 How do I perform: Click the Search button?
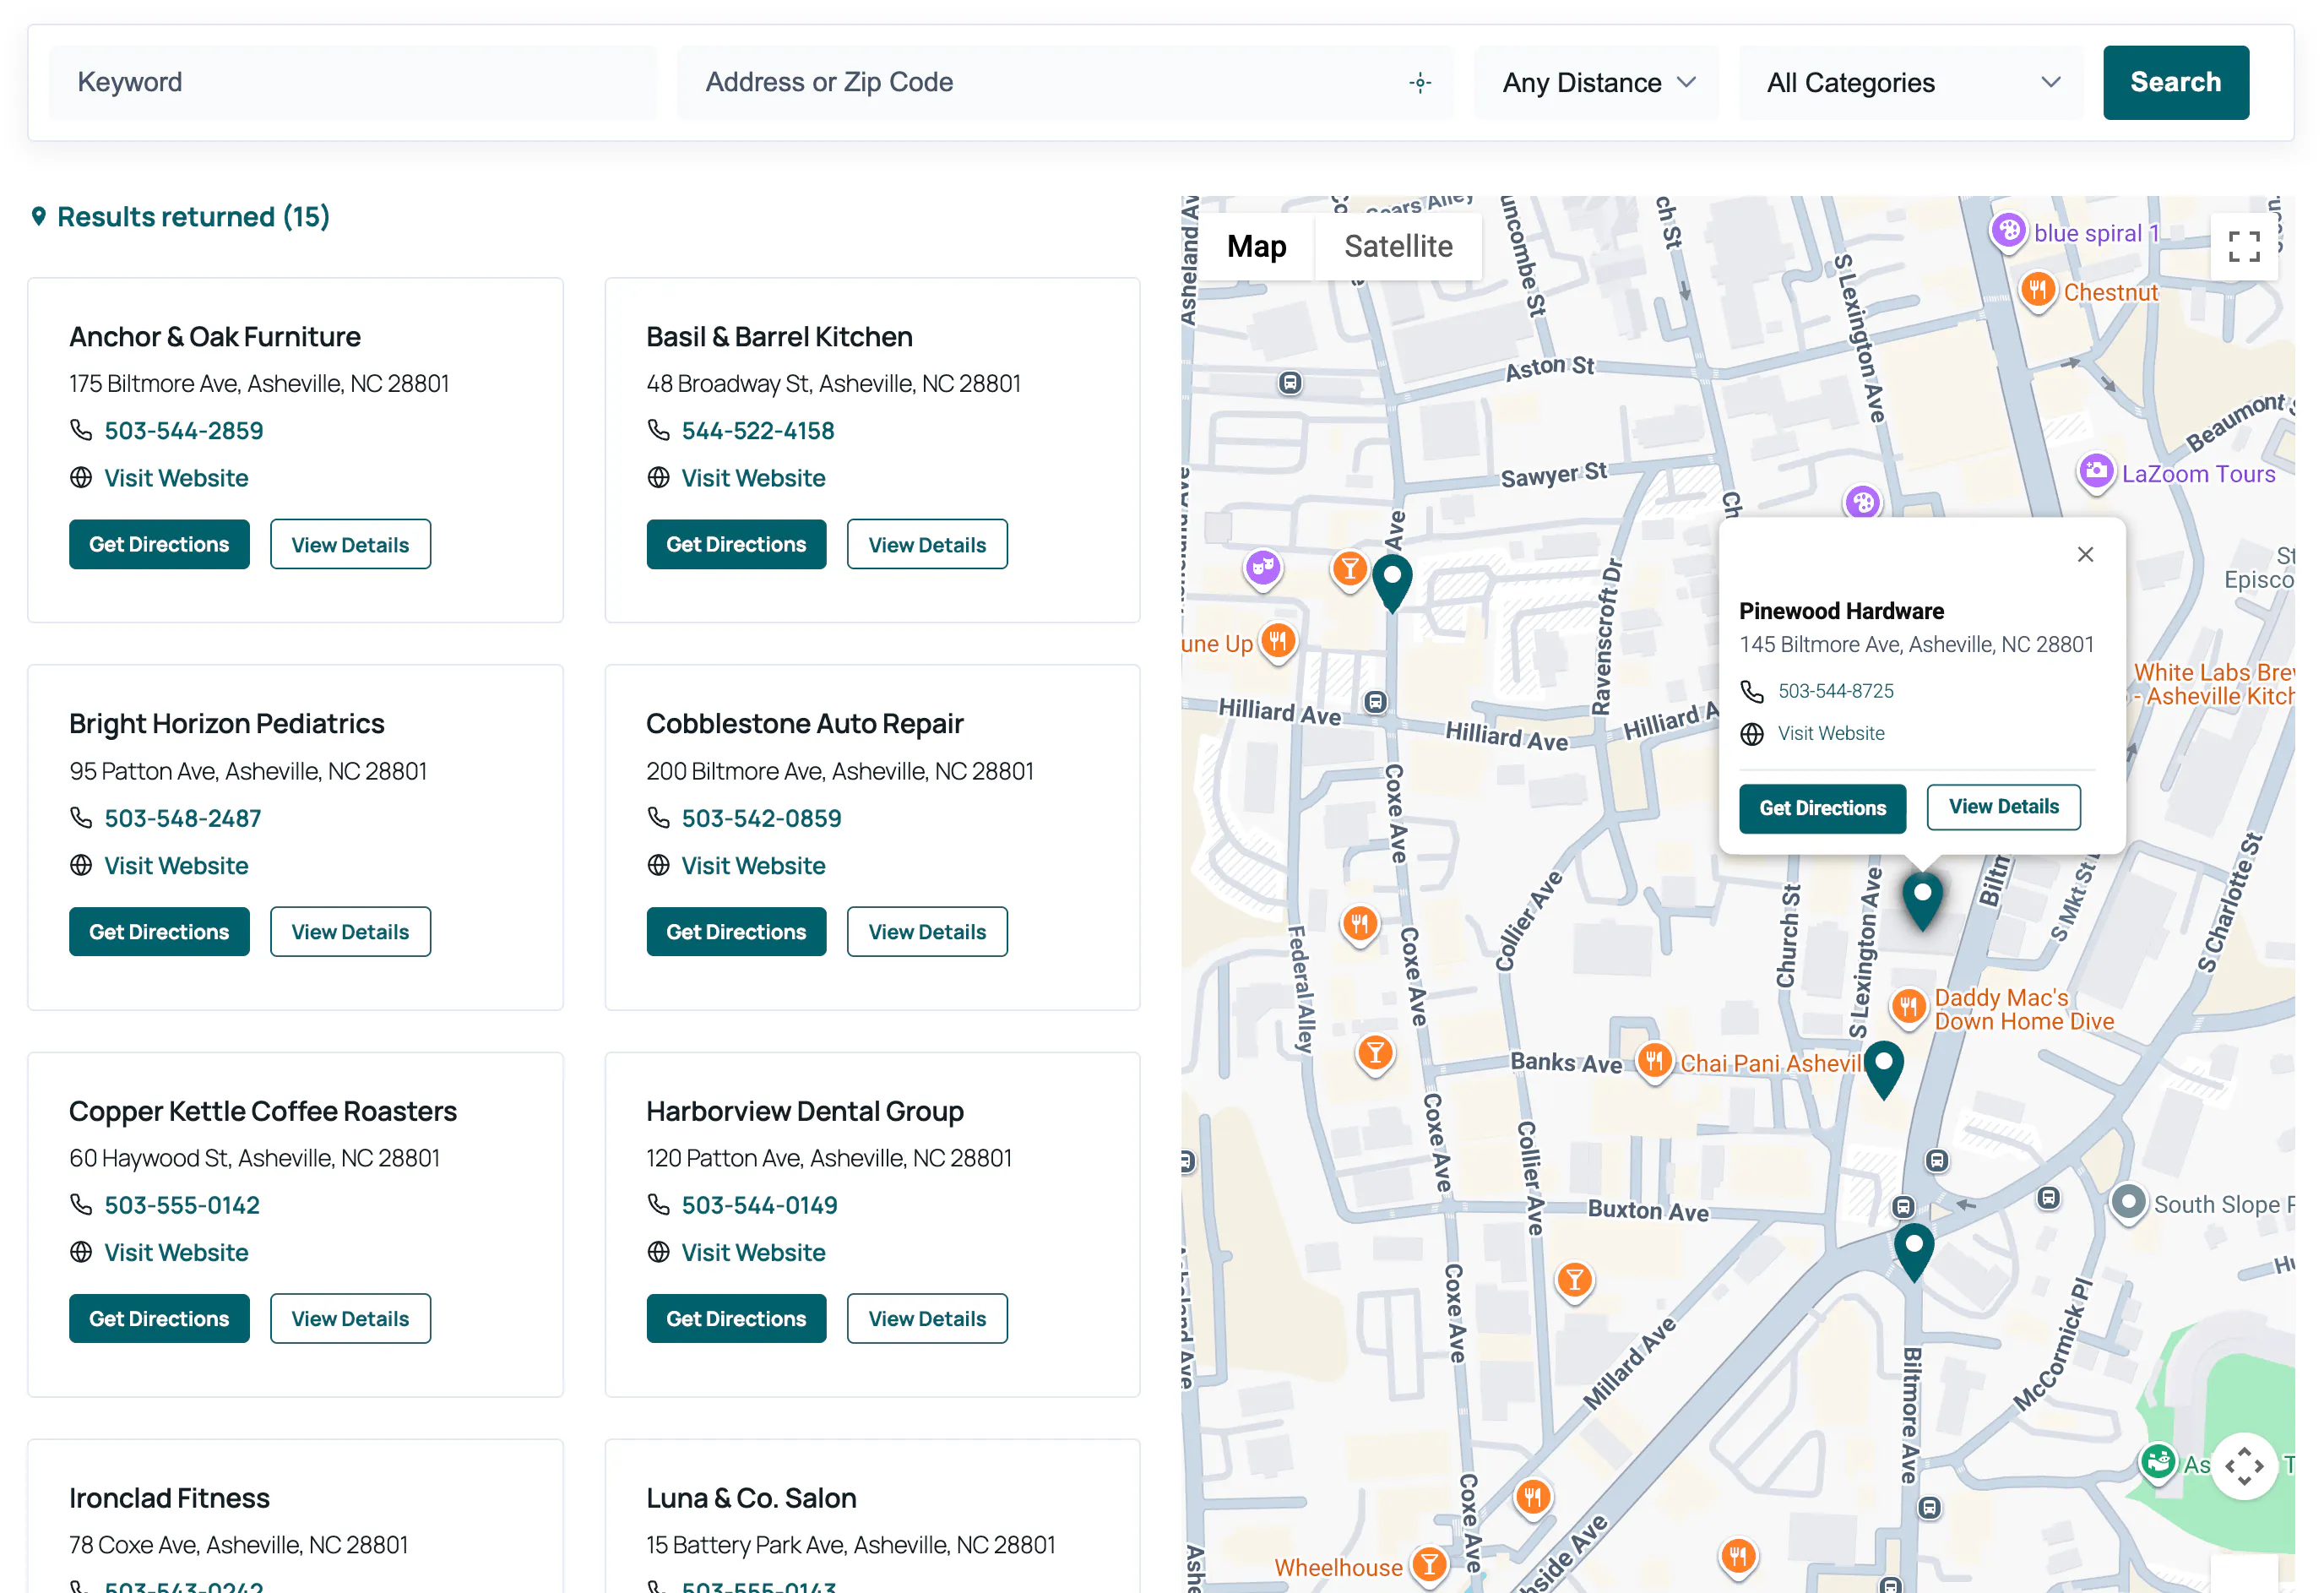point(2175,83)
